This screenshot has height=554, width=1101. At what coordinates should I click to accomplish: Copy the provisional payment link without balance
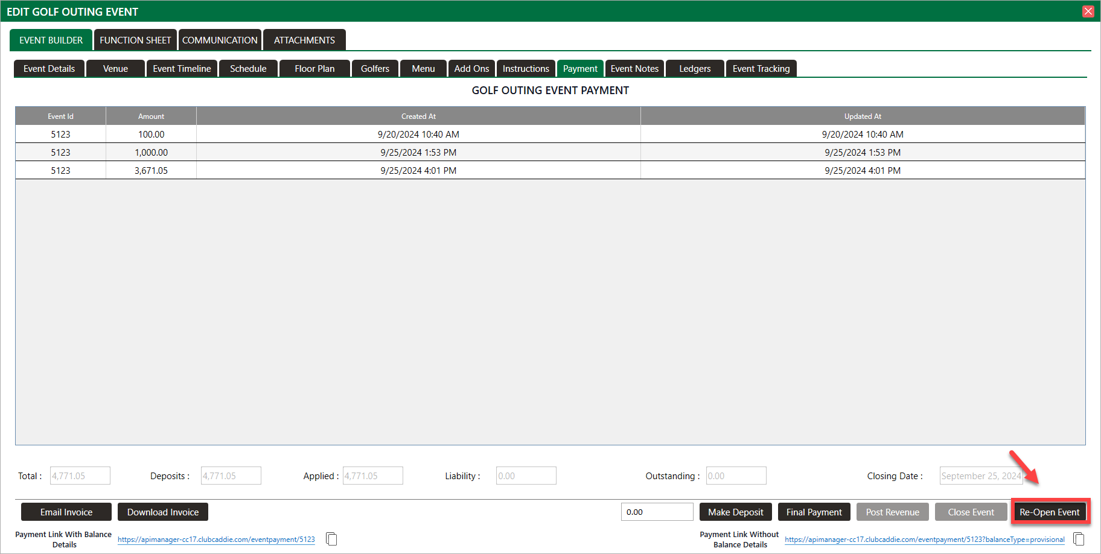[x=1079, y=539]
